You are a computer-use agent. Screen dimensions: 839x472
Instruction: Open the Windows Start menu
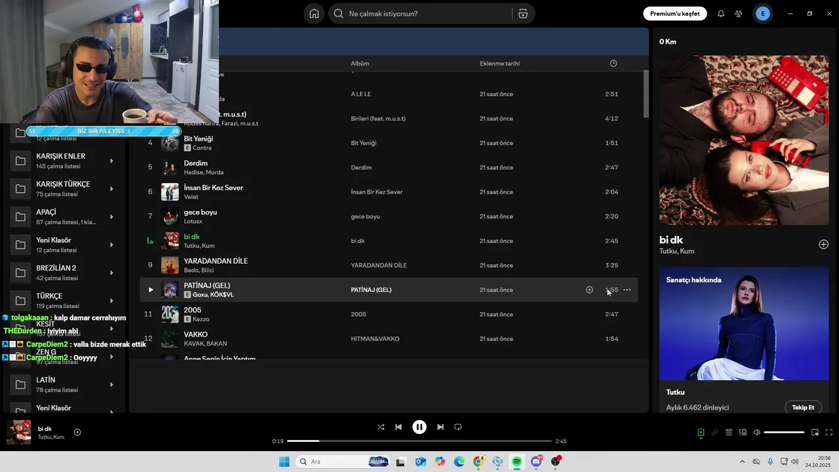pyautogui.click(x=284, y=462)
